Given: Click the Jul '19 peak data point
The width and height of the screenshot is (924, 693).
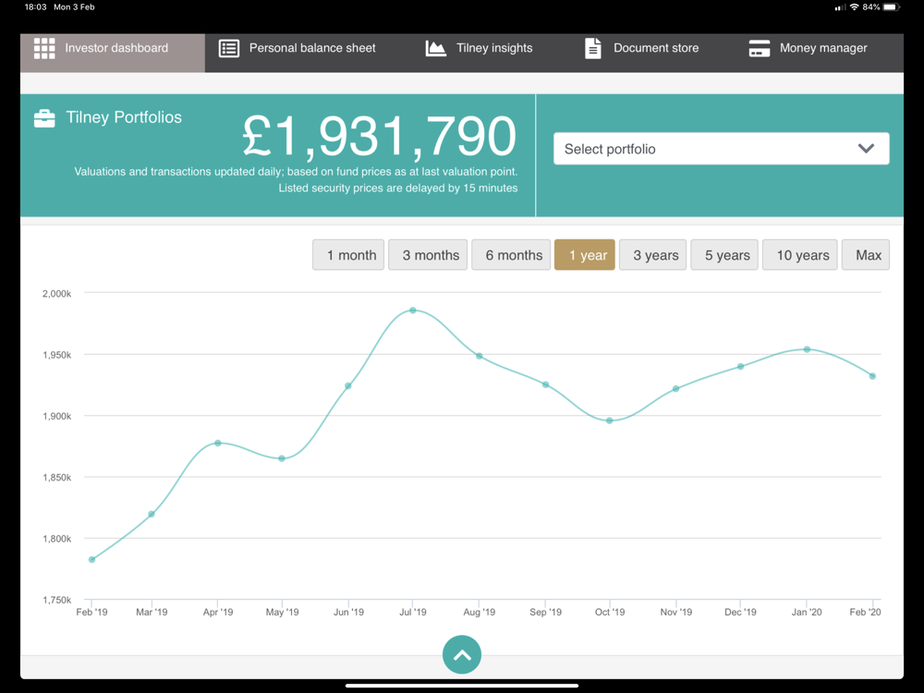Looking at the screenshot, I should point(413,310).
